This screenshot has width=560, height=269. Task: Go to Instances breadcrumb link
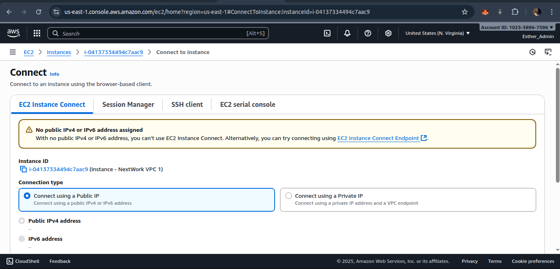(x=59, y=52)
